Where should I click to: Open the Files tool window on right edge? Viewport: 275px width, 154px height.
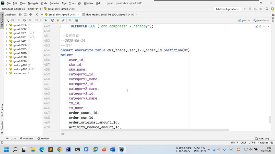pos(273,18)
